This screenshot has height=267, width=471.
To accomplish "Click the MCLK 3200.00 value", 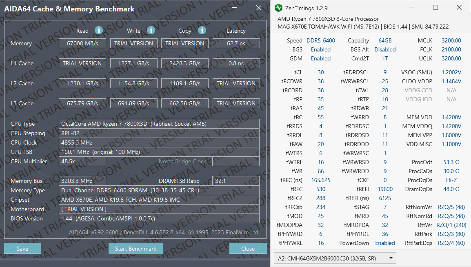I will pos(451,40).
